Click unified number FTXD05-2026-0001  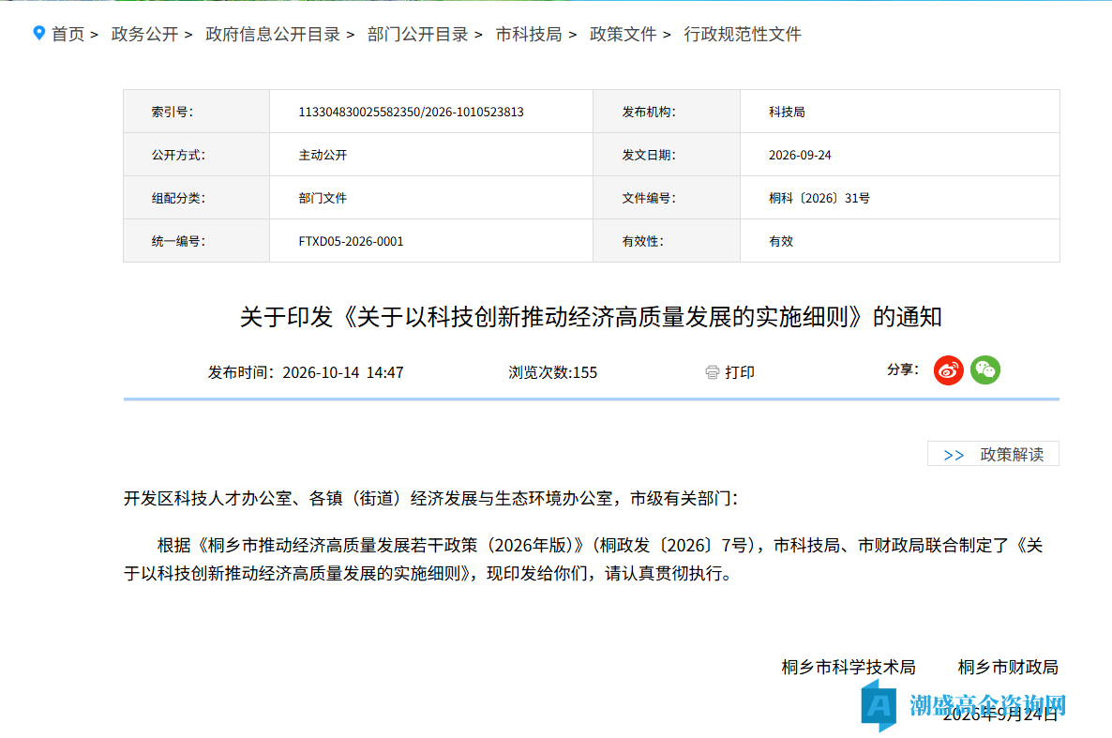[x=351, y=242]
